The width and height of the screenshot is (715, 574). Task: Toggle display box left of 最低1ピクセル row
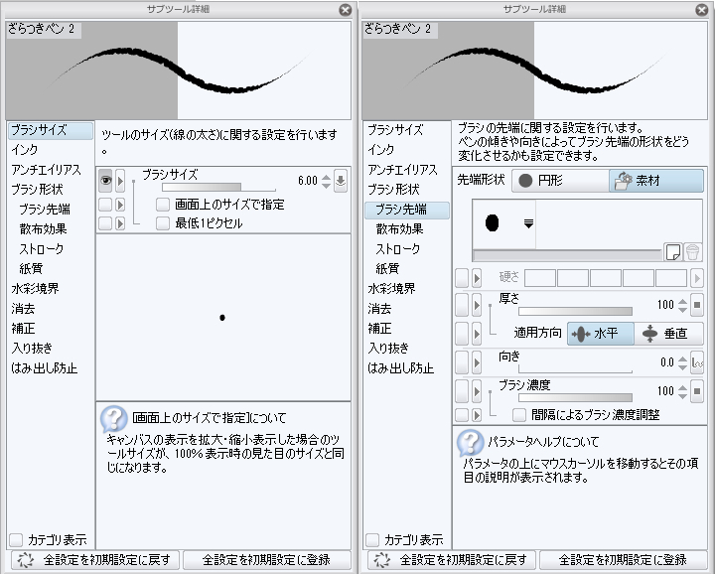click(x=105, y=223)
